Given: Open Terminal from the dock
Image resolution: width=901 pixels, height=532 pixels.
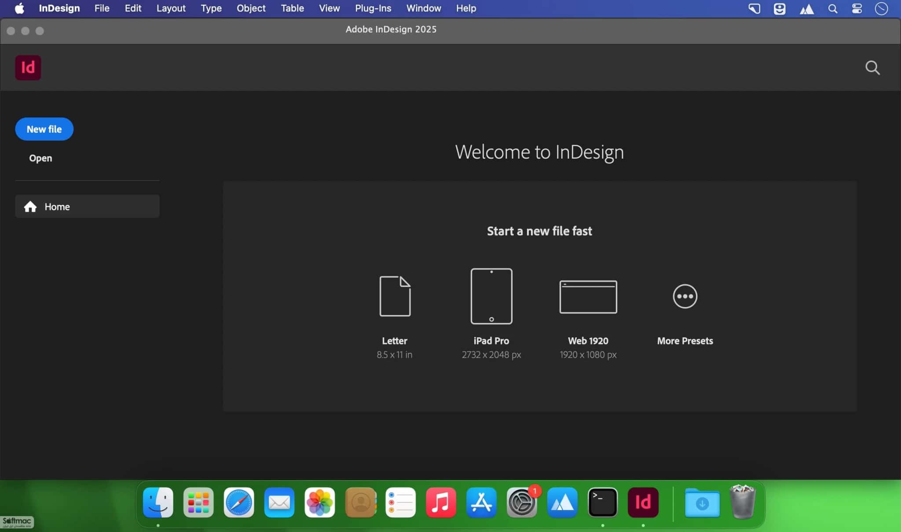Looking at the screenshot, I should (x=603, y=502).
